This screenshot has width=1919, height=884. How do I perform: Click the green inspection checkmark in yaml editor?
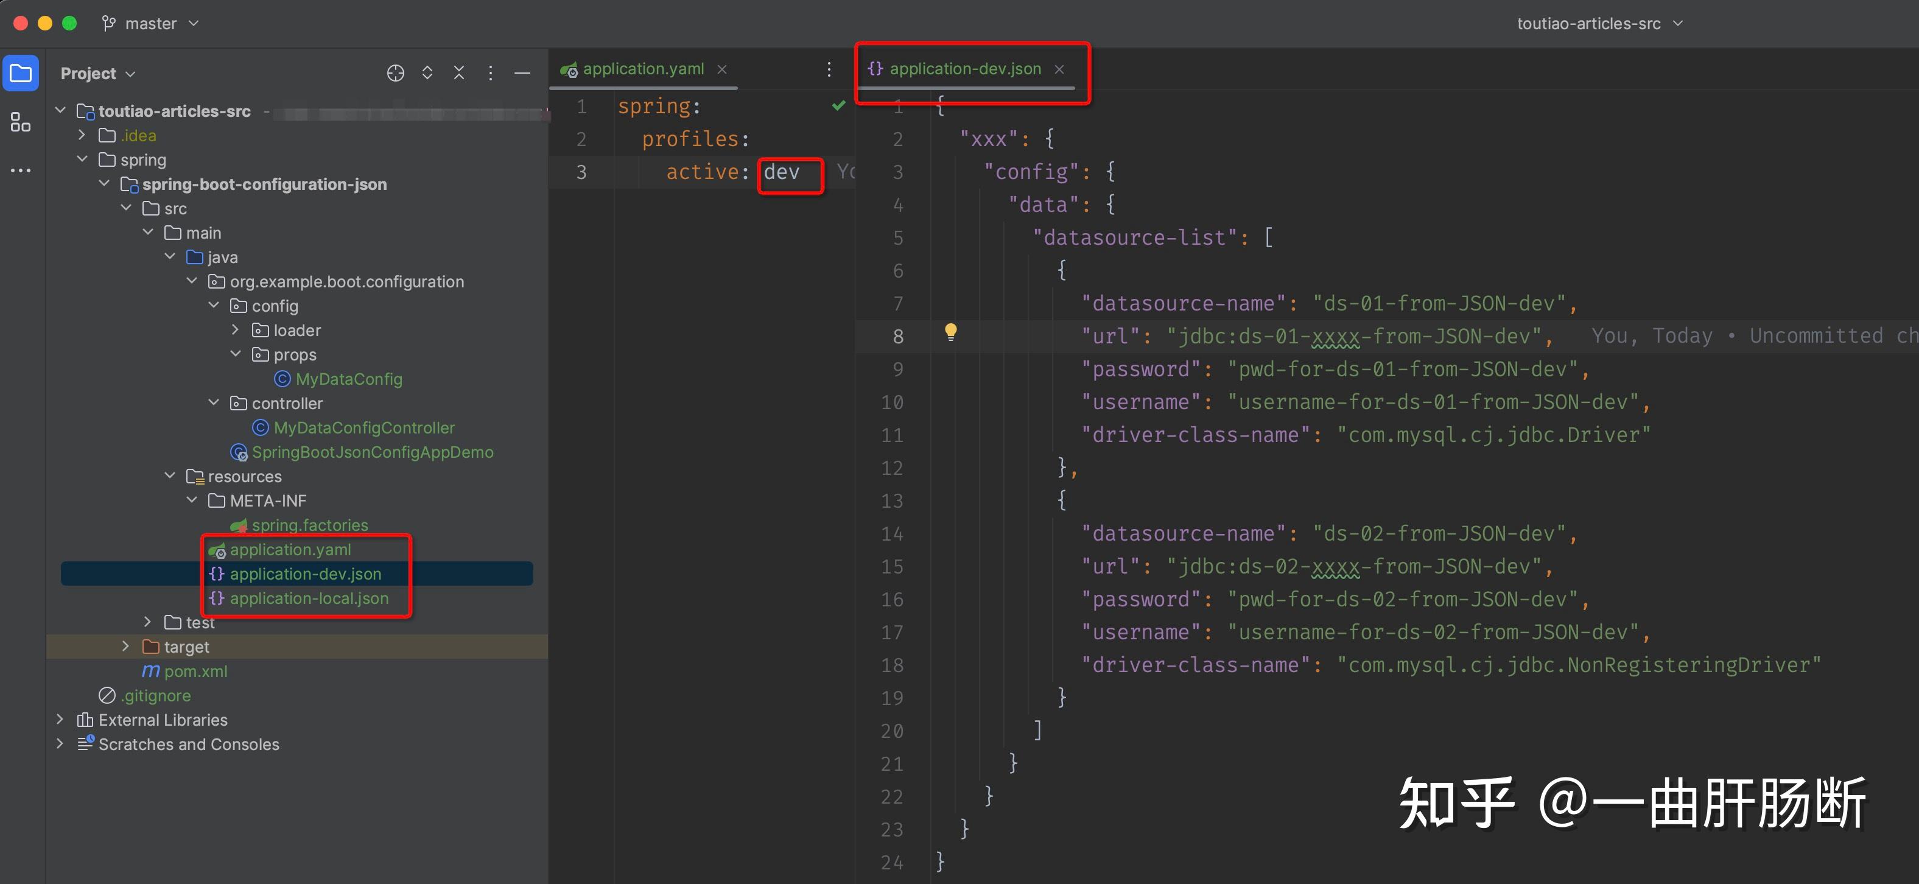(839, 106)
